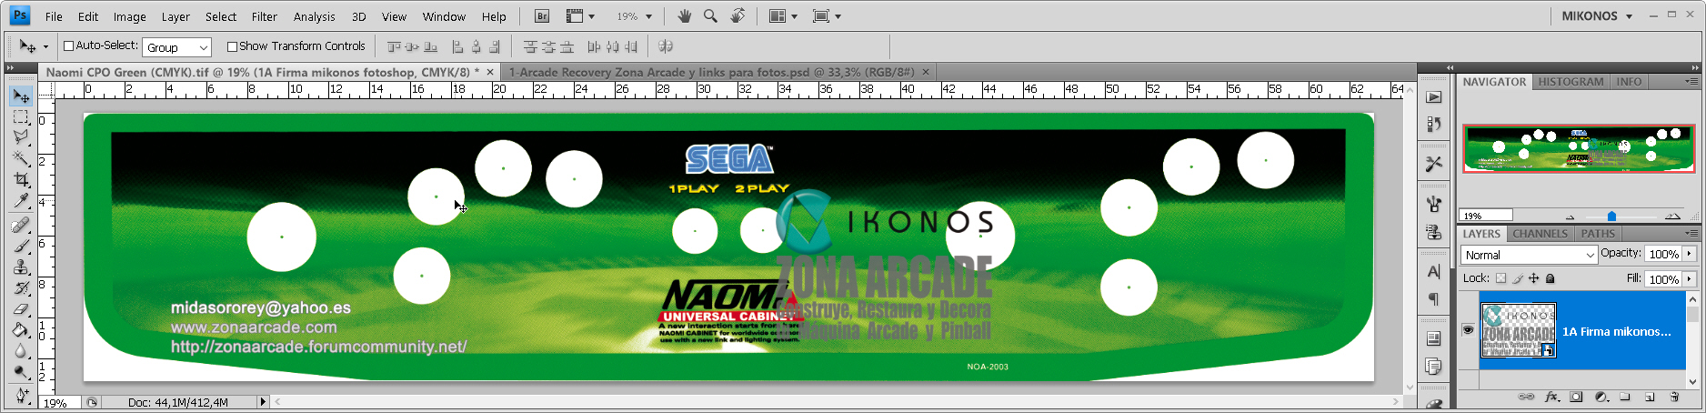
Task: Add a layer mask
Action: (1576, 398)
